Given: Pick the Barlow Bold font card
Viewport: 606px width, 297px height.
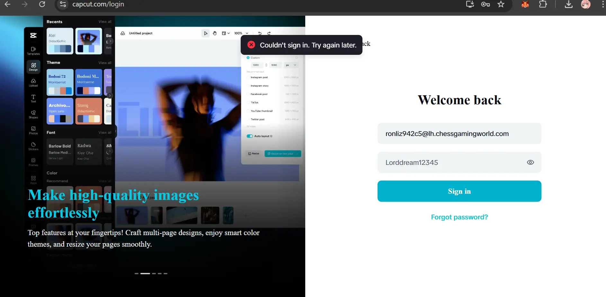Looking at the screenshot, I should click(60, 152).
